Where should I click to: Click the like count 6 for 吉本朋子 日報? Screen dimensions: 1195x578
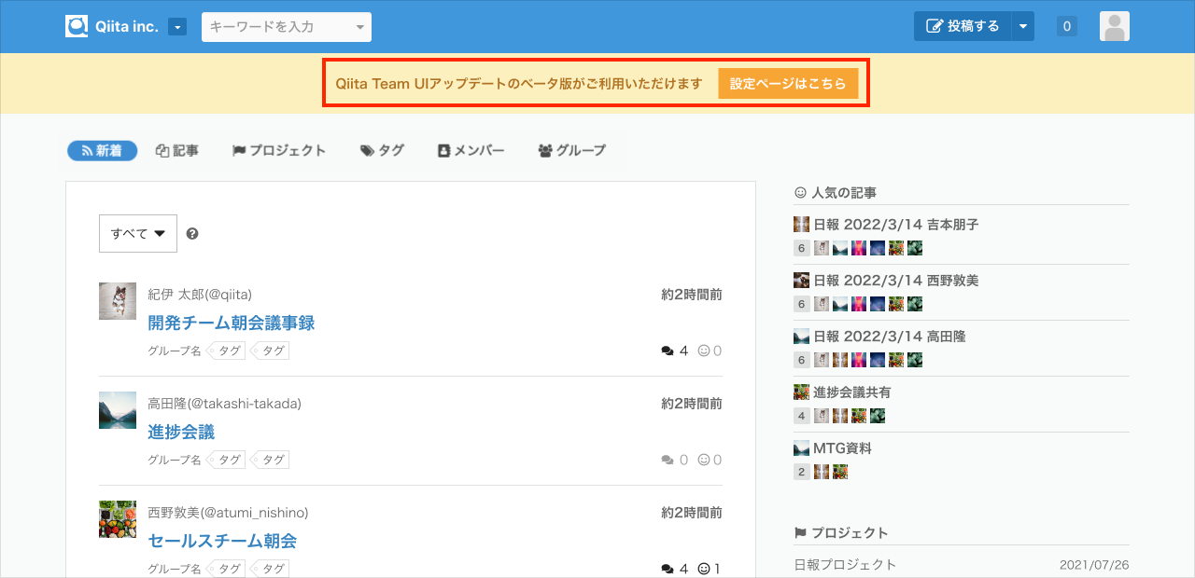pos(801,248)
